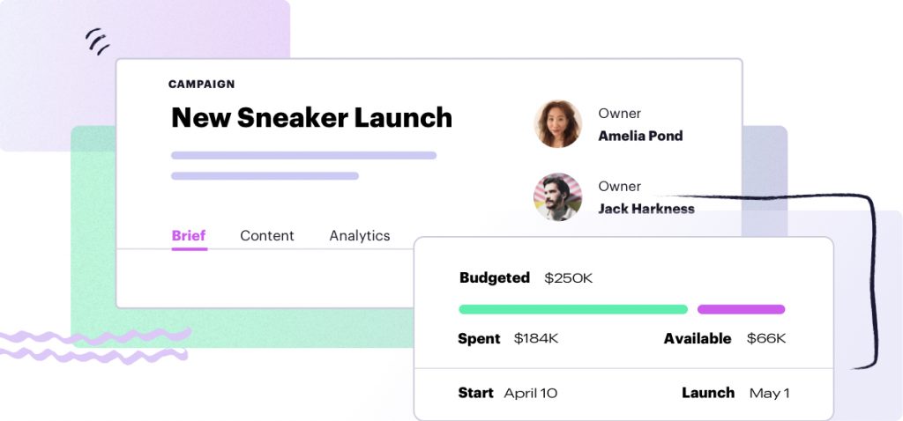Image resolution: width=903 pixels, height=421 pixels.
Task: Switch to the Content tab
Action: tap(267, 236)
